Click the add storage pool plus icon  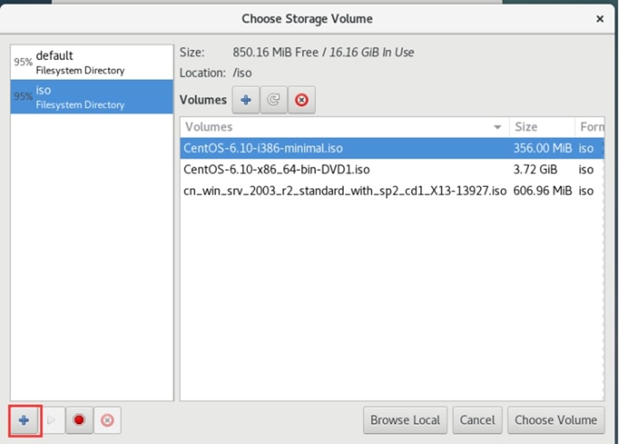pos(24,420)
